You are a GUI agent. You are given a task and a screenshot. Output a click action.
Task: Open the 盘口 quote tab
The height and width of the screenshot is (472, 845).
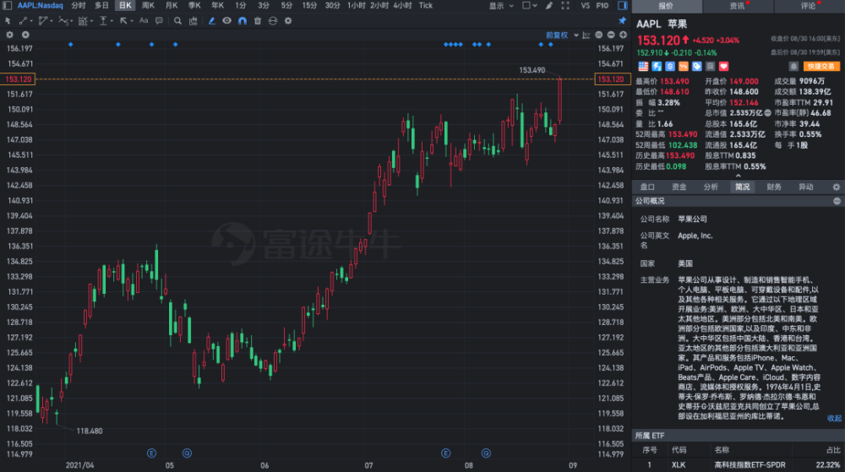[x=647, y=187]
